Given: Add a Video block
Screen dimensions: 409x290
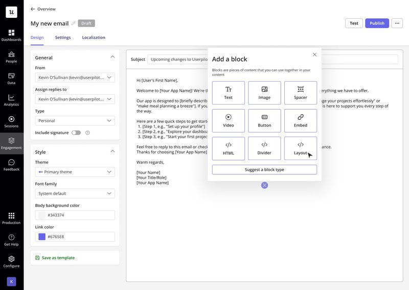Looking at the screenshot, I should point(228,121).
